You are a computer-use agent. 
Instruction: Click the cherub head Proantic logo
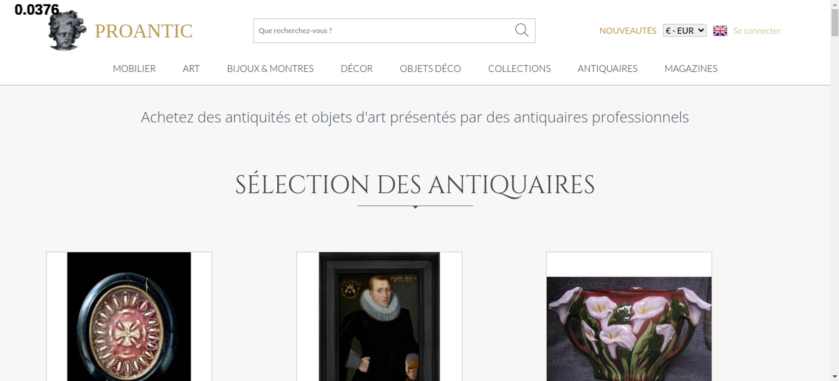pos(67,31)
